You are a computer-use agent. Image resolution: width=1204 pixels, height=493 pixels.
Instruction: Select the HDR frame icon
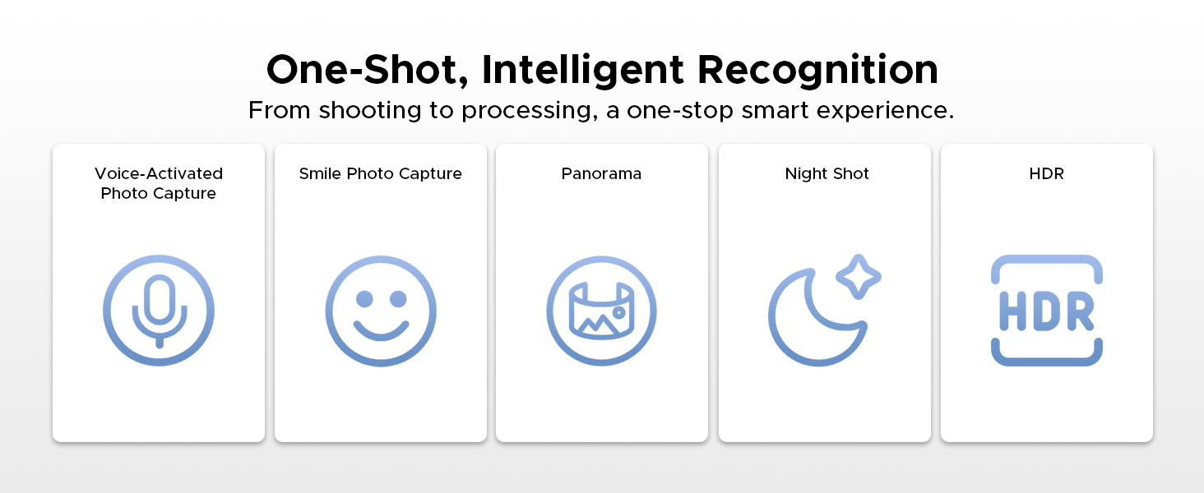coord(1047,311)
